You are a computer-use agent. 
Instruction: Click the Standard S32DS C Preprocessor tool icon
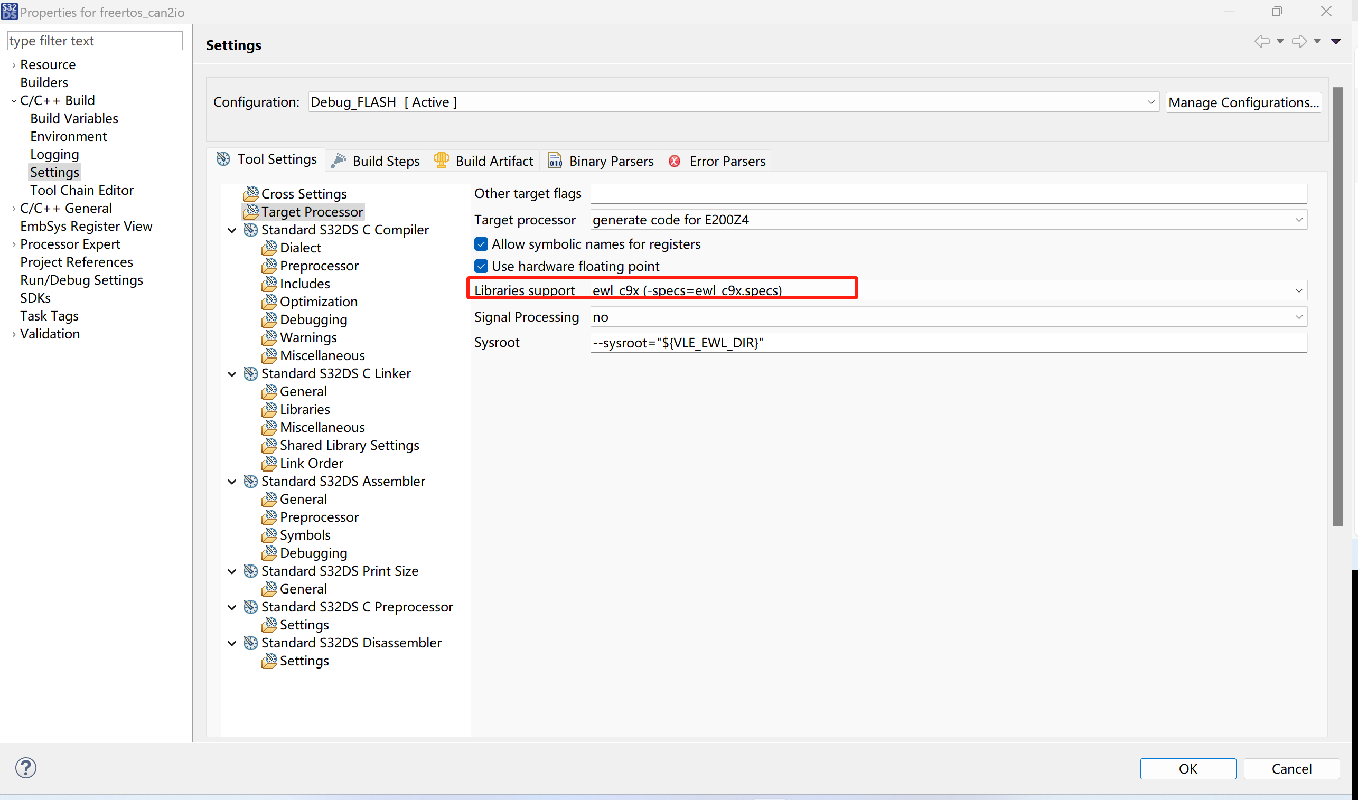point(251,607)
